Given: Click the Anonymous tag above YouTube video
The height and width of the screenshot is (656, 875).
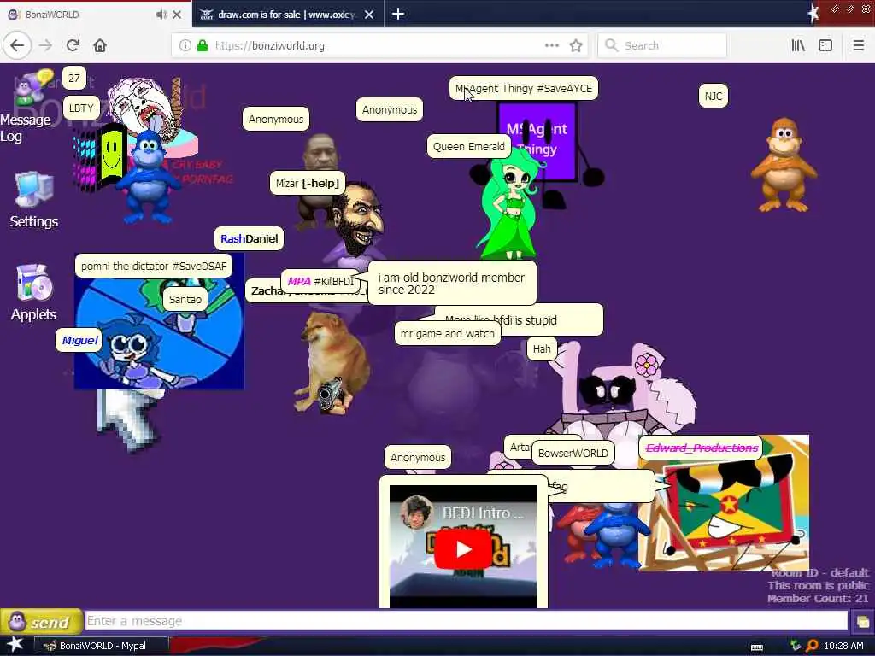Looking at the screenshot, I should pyautogui.click(x=418, y=458).
